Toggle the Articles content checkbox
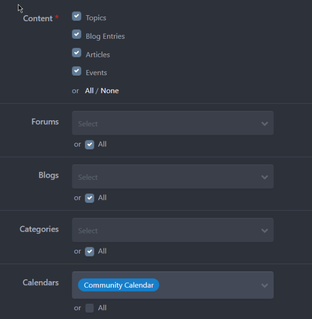Screen dimensions: 312x319 (77, 53)
